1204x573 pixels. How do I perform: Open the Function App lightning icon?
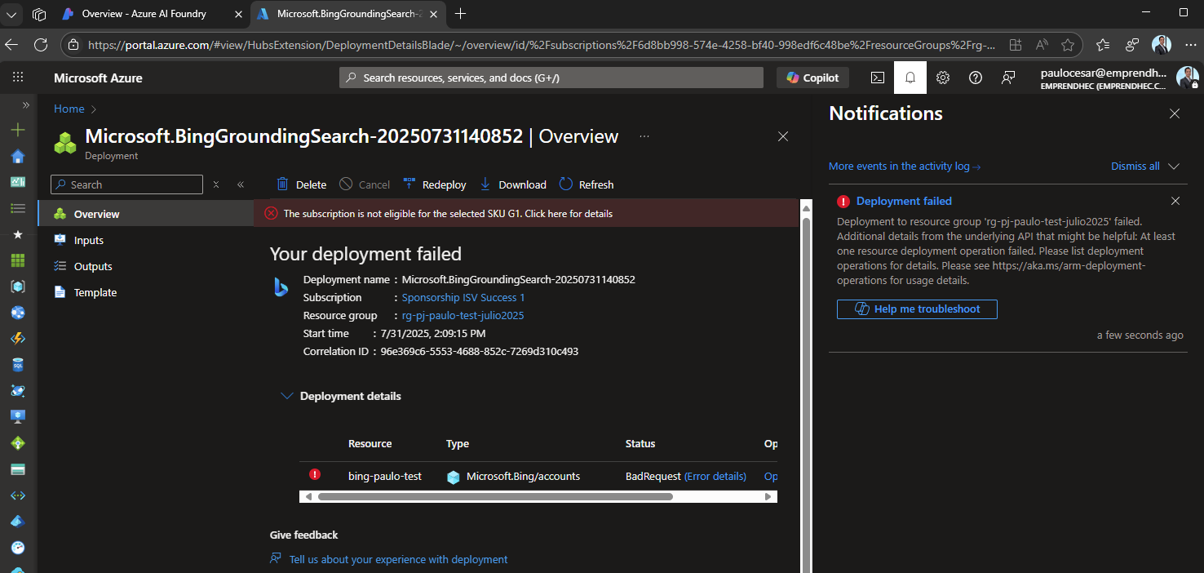pos(18,339)
